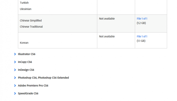This screenshot has height=101, width=177.
Task: Open the Adobe Premiere Pro CS6 heading
Action: 33,86
